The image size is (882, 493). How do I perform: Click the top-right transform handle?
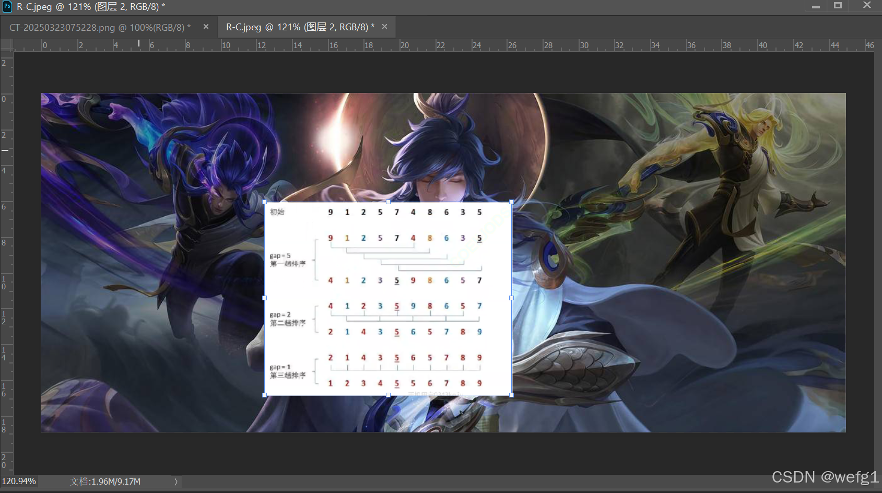[511, 202]
